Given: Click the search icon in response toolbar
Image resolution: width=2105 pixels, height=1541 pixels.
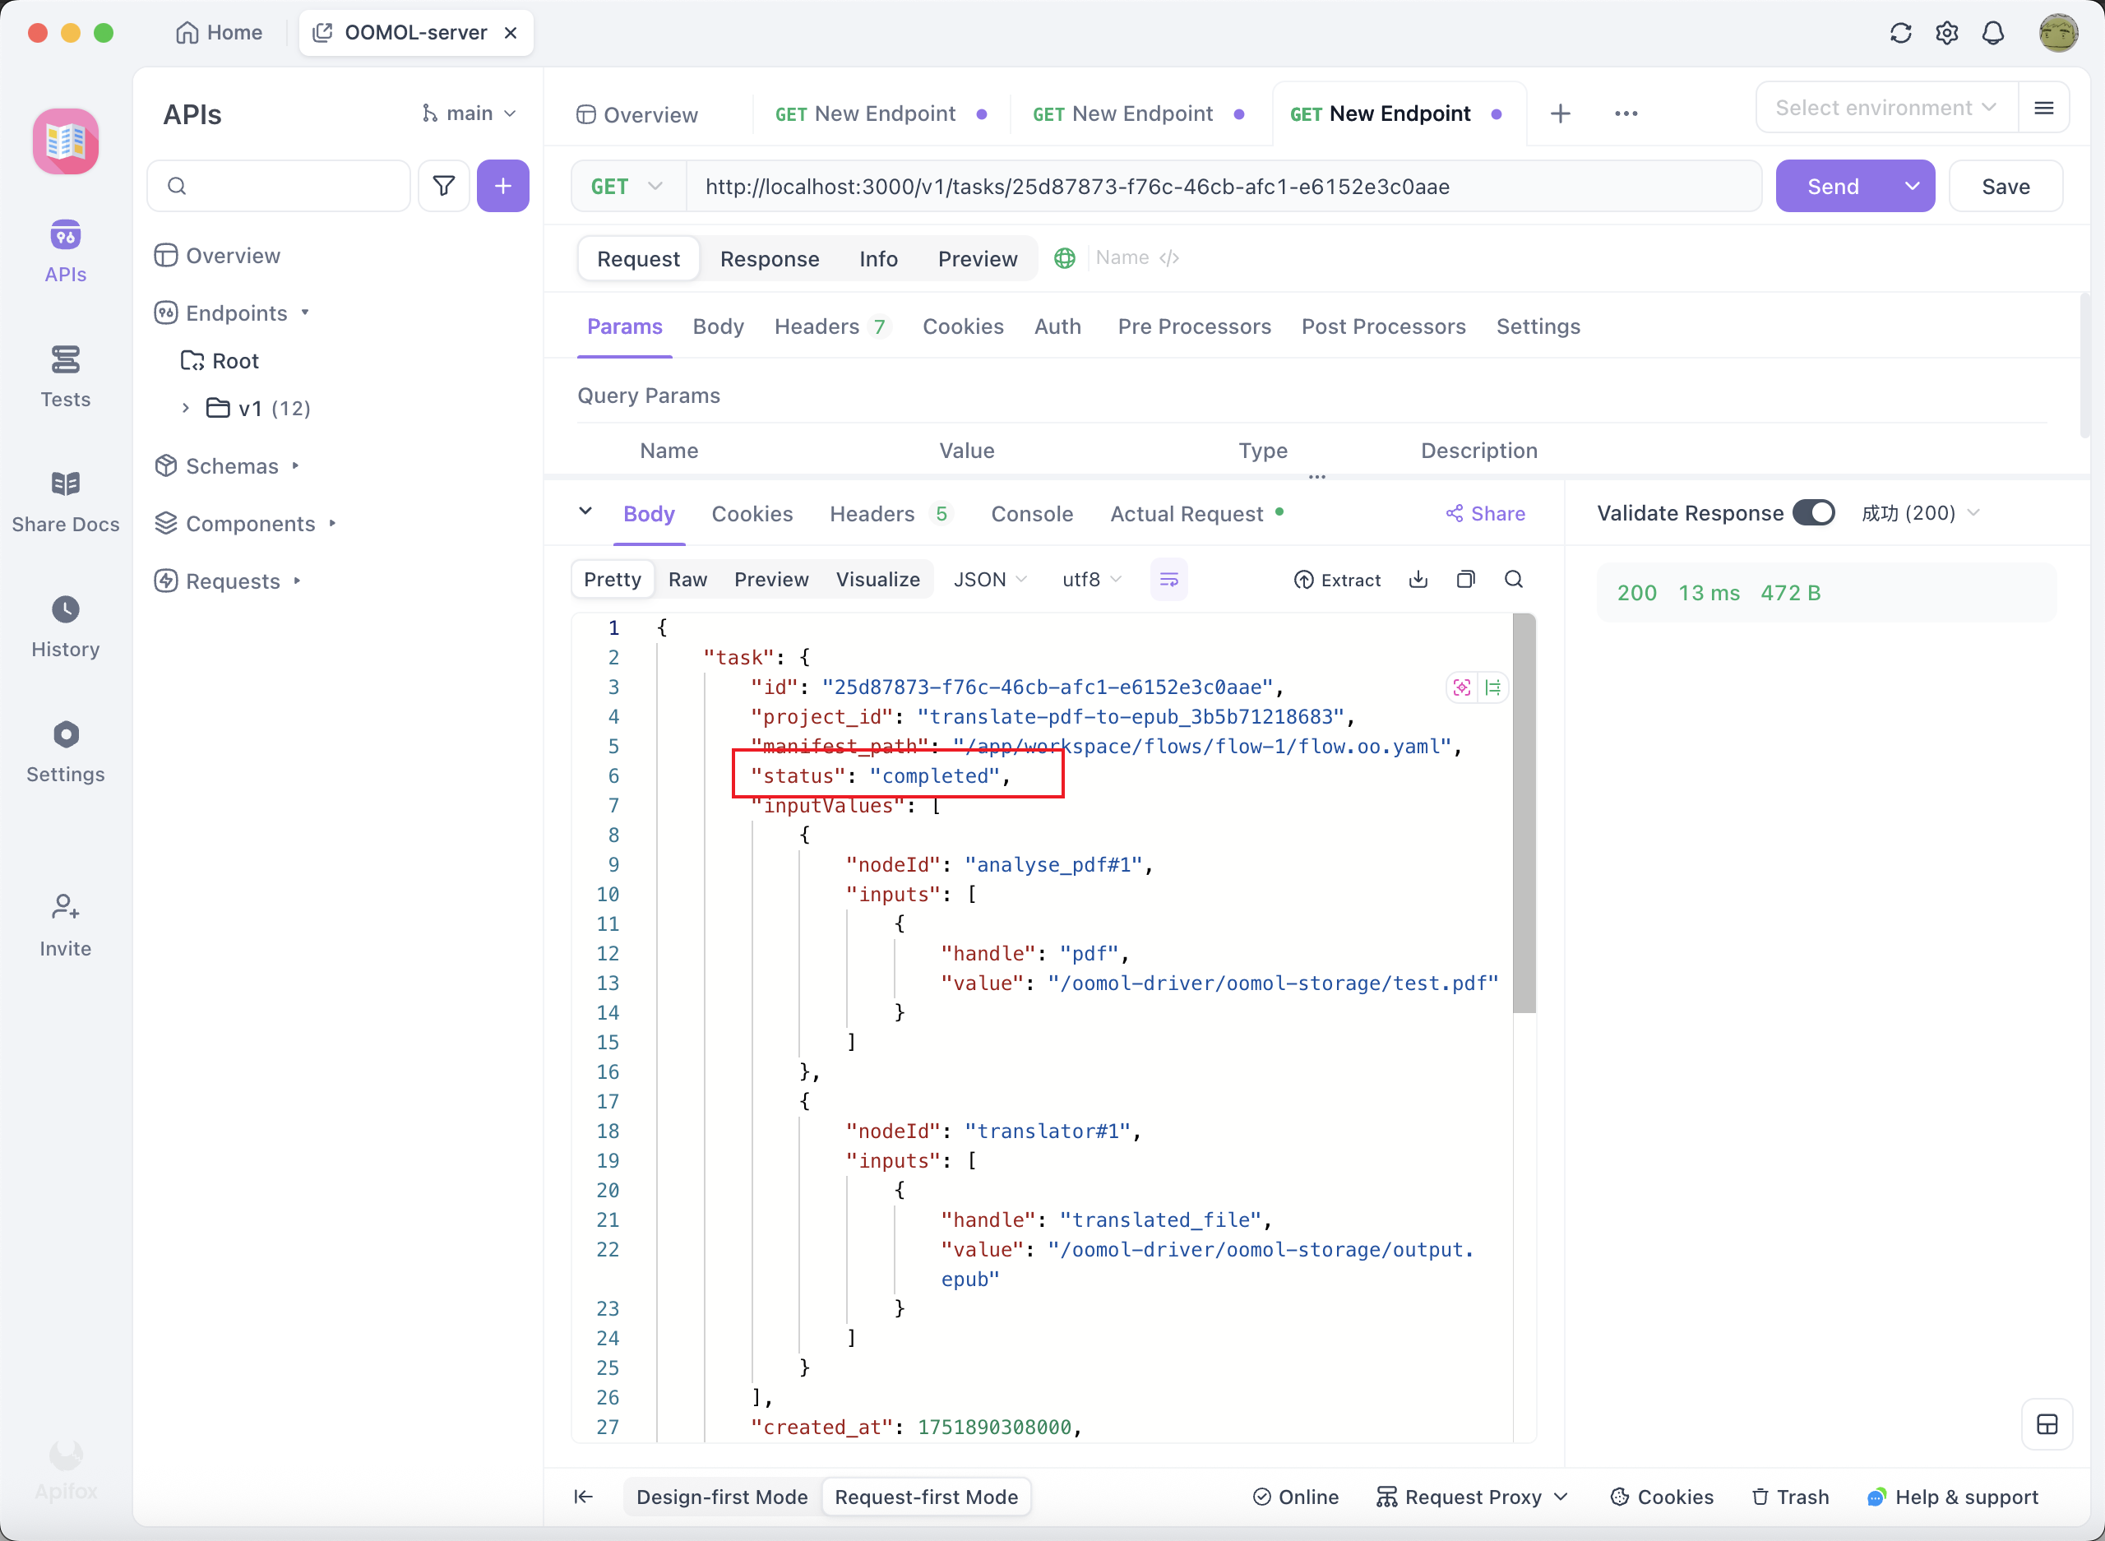Looking at the screenshot, I should (x=1513, y=579).
